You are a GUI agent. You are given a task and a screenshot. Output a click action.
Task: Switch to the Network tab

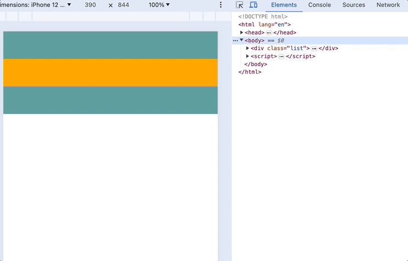click(x=388, y=5)
